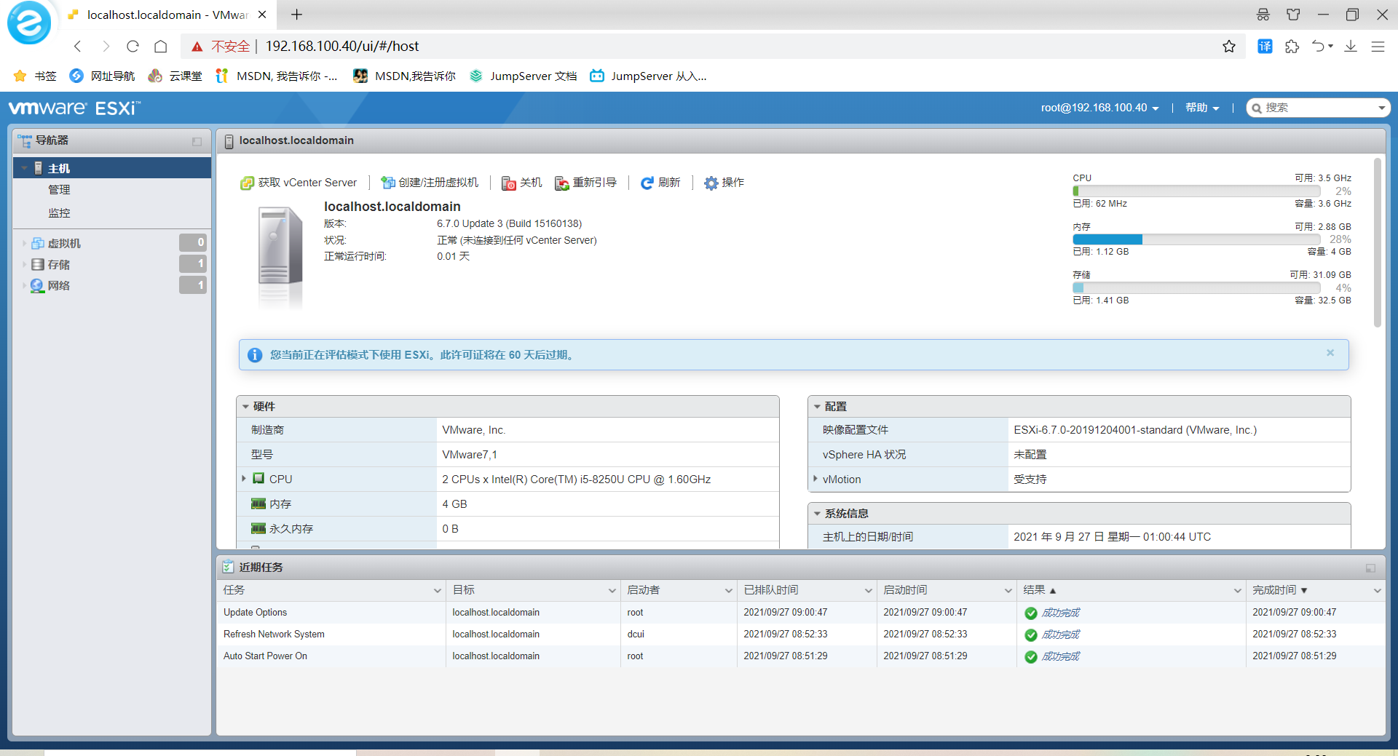Click the host panel vertical scrollbar
This screenshot has height=756, width=1398.
(x=1377, y=242)
